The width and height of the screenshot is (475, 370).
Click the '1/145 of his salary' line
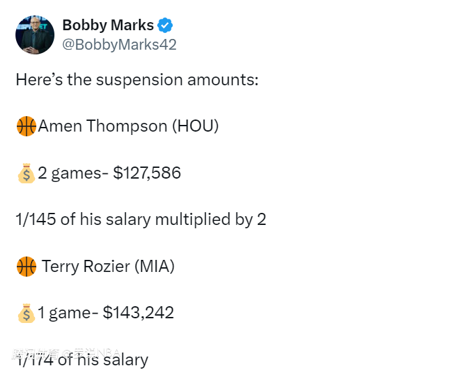click(x=83, y=219)
